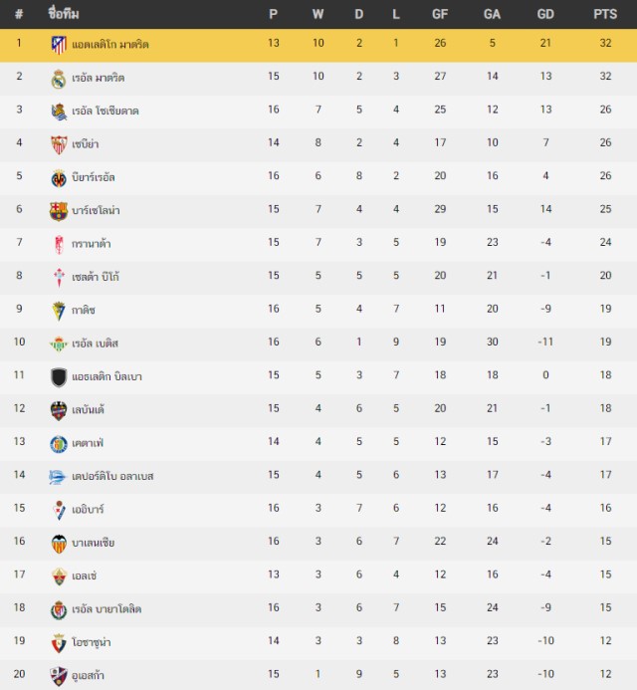Click the Osasuna club crest
This screenshot has width=637, height=690.
point(59,643)
